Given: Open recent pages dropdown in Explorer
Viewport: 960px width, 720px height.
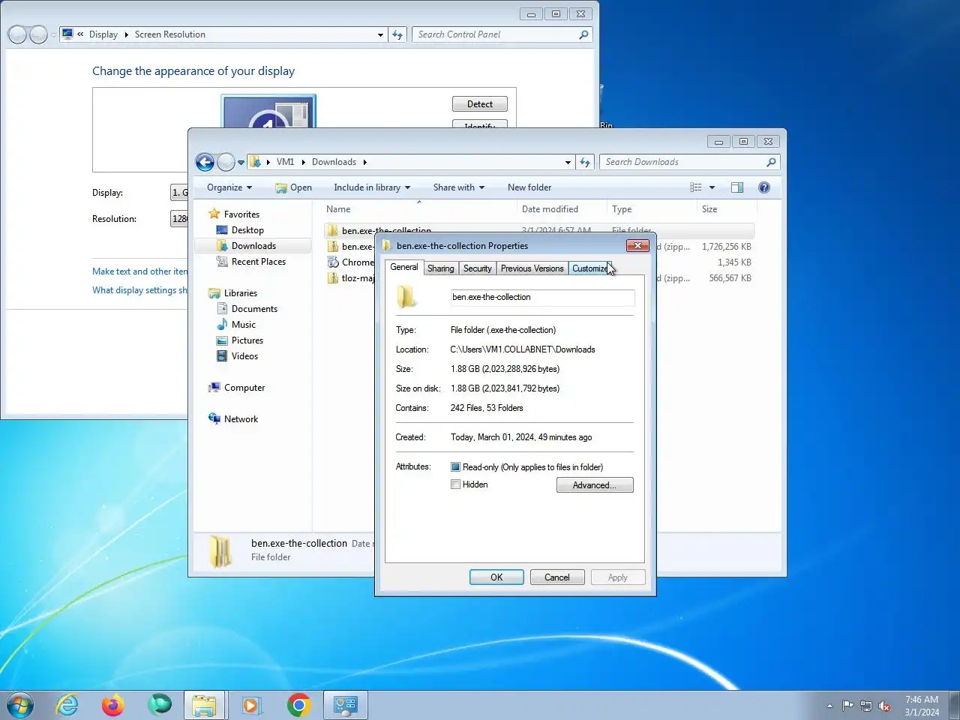Looking at the screenshot, I should 241,162.
